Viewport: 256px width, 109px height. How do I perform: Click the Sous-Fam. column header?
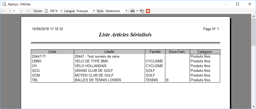tap(177, 52)
